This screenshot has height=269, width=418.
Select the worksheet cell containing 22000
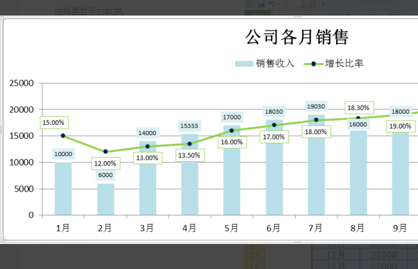(384, 265)
